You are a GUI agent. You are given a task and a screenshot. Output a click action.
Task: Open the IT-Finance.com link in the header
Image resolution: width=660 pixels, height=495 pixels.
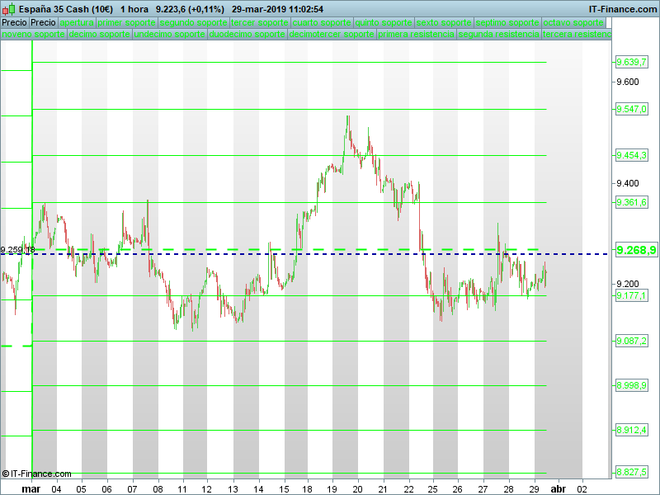point(623,9)
